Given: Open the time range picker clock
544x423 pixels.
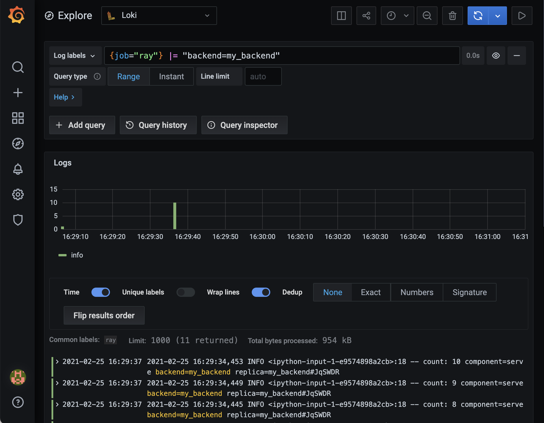Looking at the screenshot, I should point(397,16).
